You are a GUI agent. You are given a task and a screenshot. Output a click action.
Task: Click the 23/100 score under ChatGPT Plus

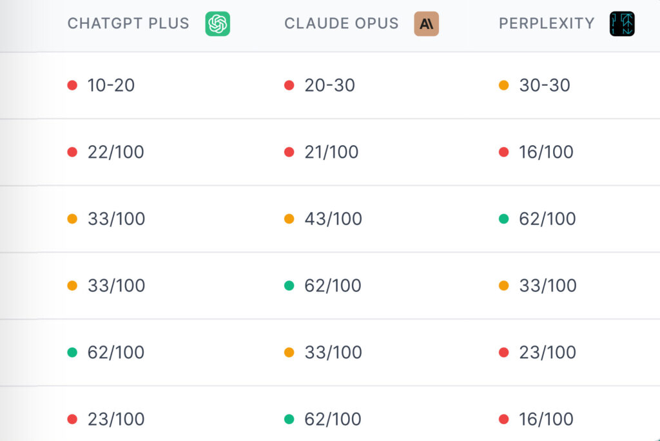pyautogui.click(x=116, y=420)
